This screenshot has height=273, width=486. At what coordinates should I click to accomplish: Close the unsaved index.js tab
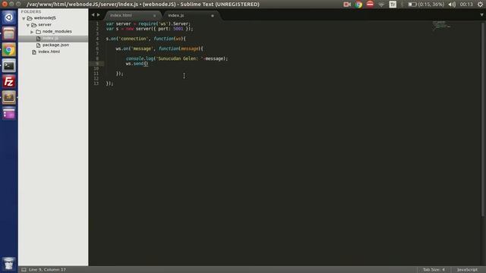pos(213,15)
